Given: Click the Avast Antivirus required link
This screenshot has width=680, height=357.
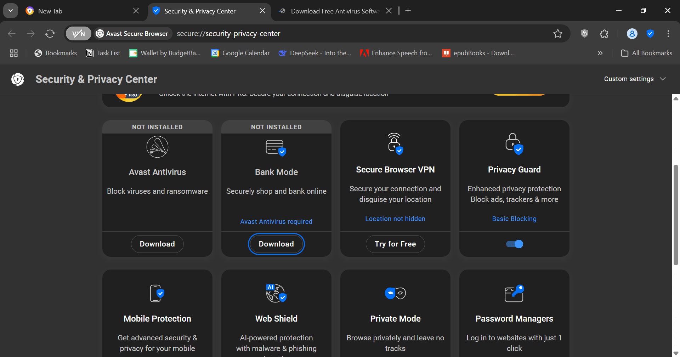Looking at the screenshot, I should (x=276, y=222).
